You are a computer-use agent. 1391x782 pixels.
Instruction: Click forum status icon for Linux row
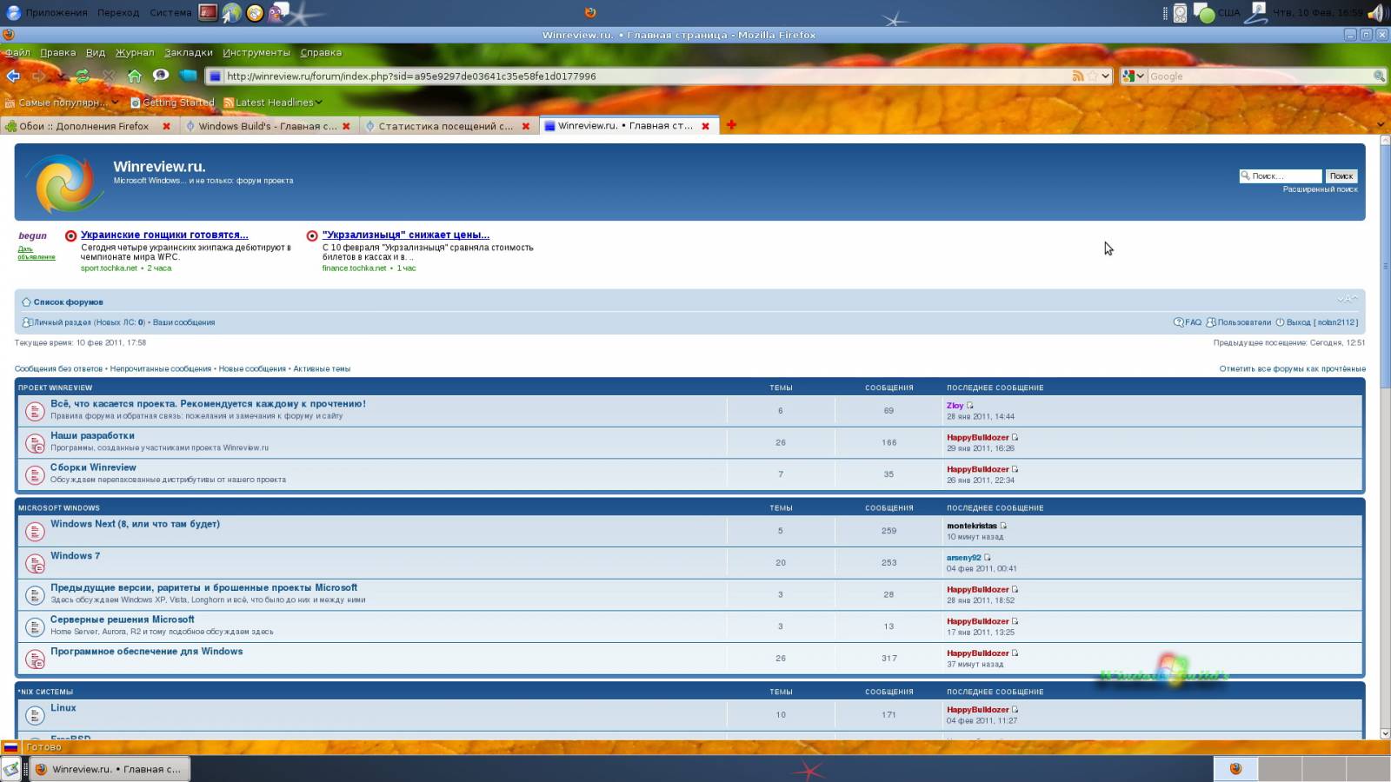coord(35,715)
